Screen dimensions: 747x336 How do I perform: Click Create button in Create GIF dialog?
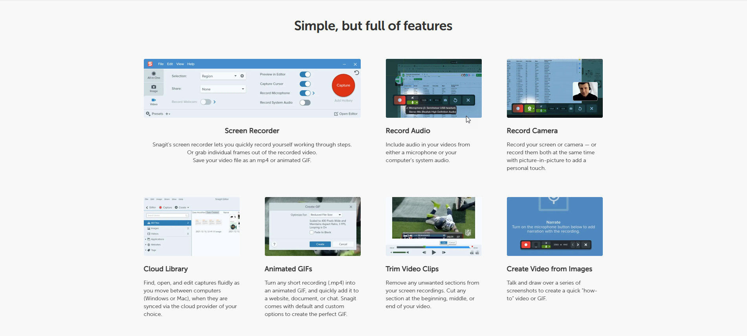coord(320,244)
